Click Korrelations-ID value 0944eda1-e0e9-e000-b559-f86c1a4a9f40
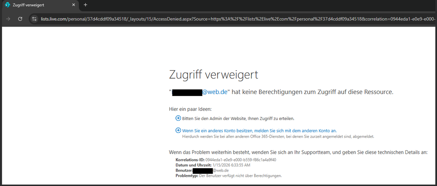 (241, 160)
